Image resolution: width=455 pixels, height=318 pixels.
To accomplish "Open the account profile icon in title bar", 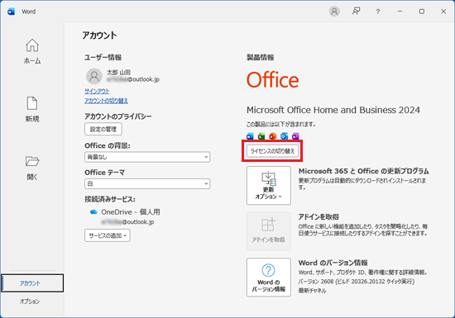I will pos(334,12).
